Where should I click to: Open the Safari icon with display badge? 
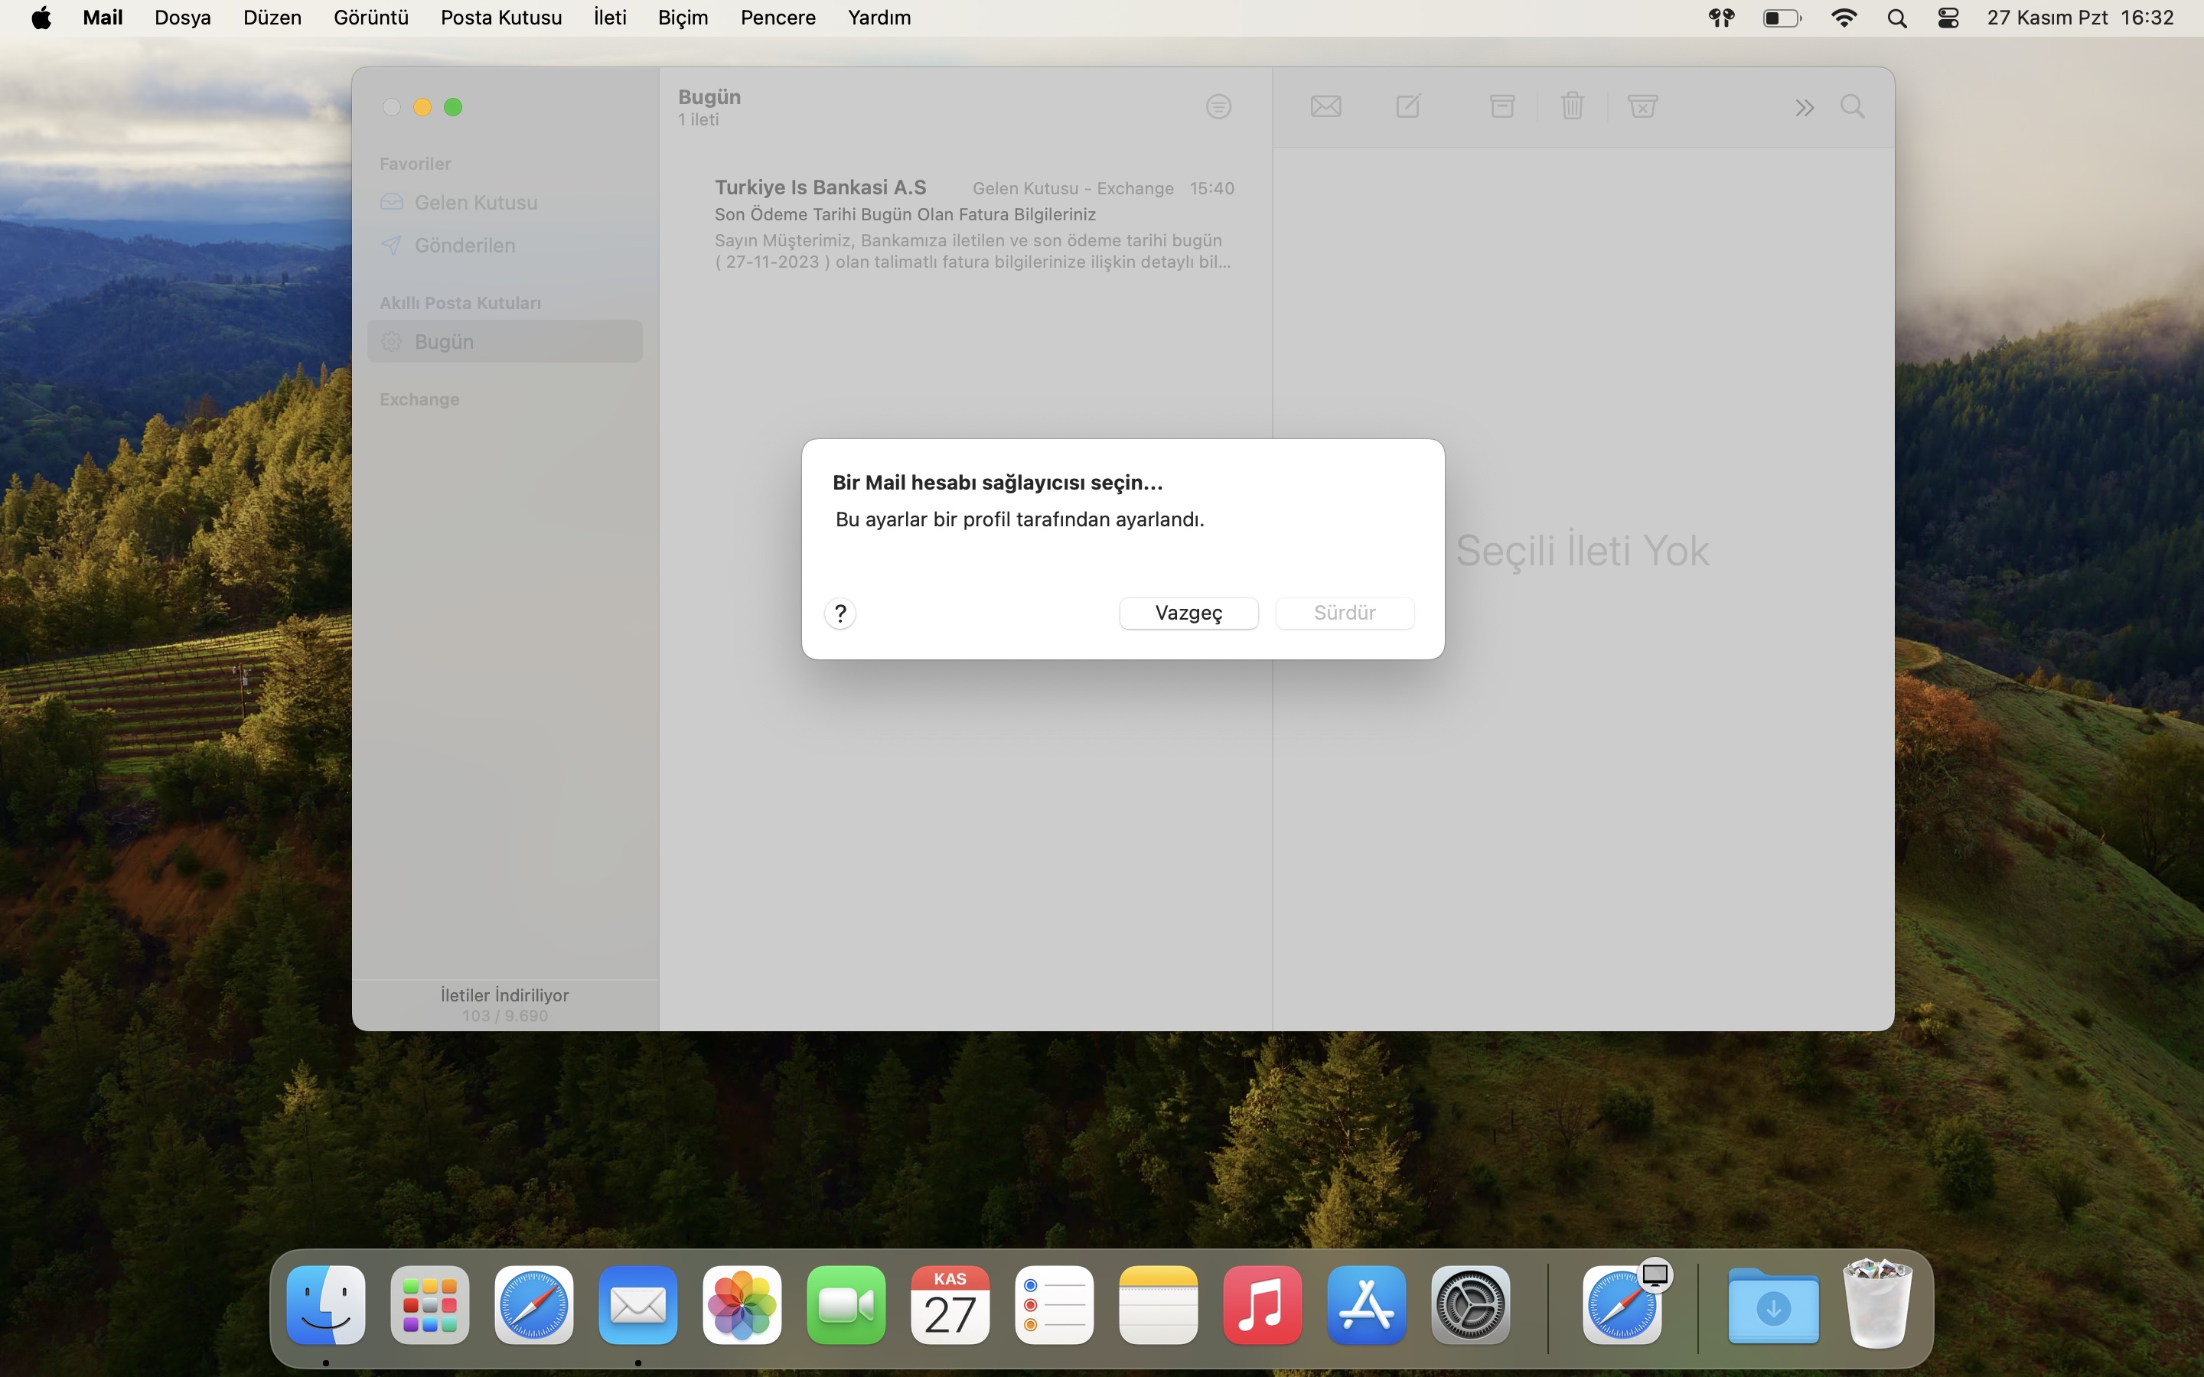click(x=1623, y=1305)
